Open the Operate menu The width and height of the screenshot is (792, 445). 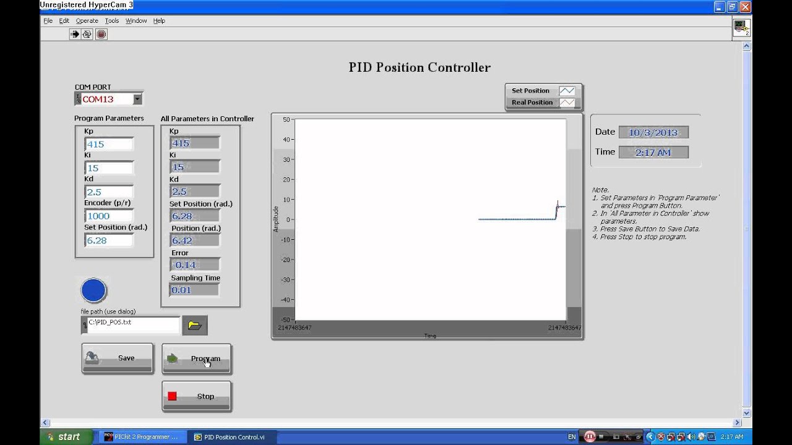87,20
